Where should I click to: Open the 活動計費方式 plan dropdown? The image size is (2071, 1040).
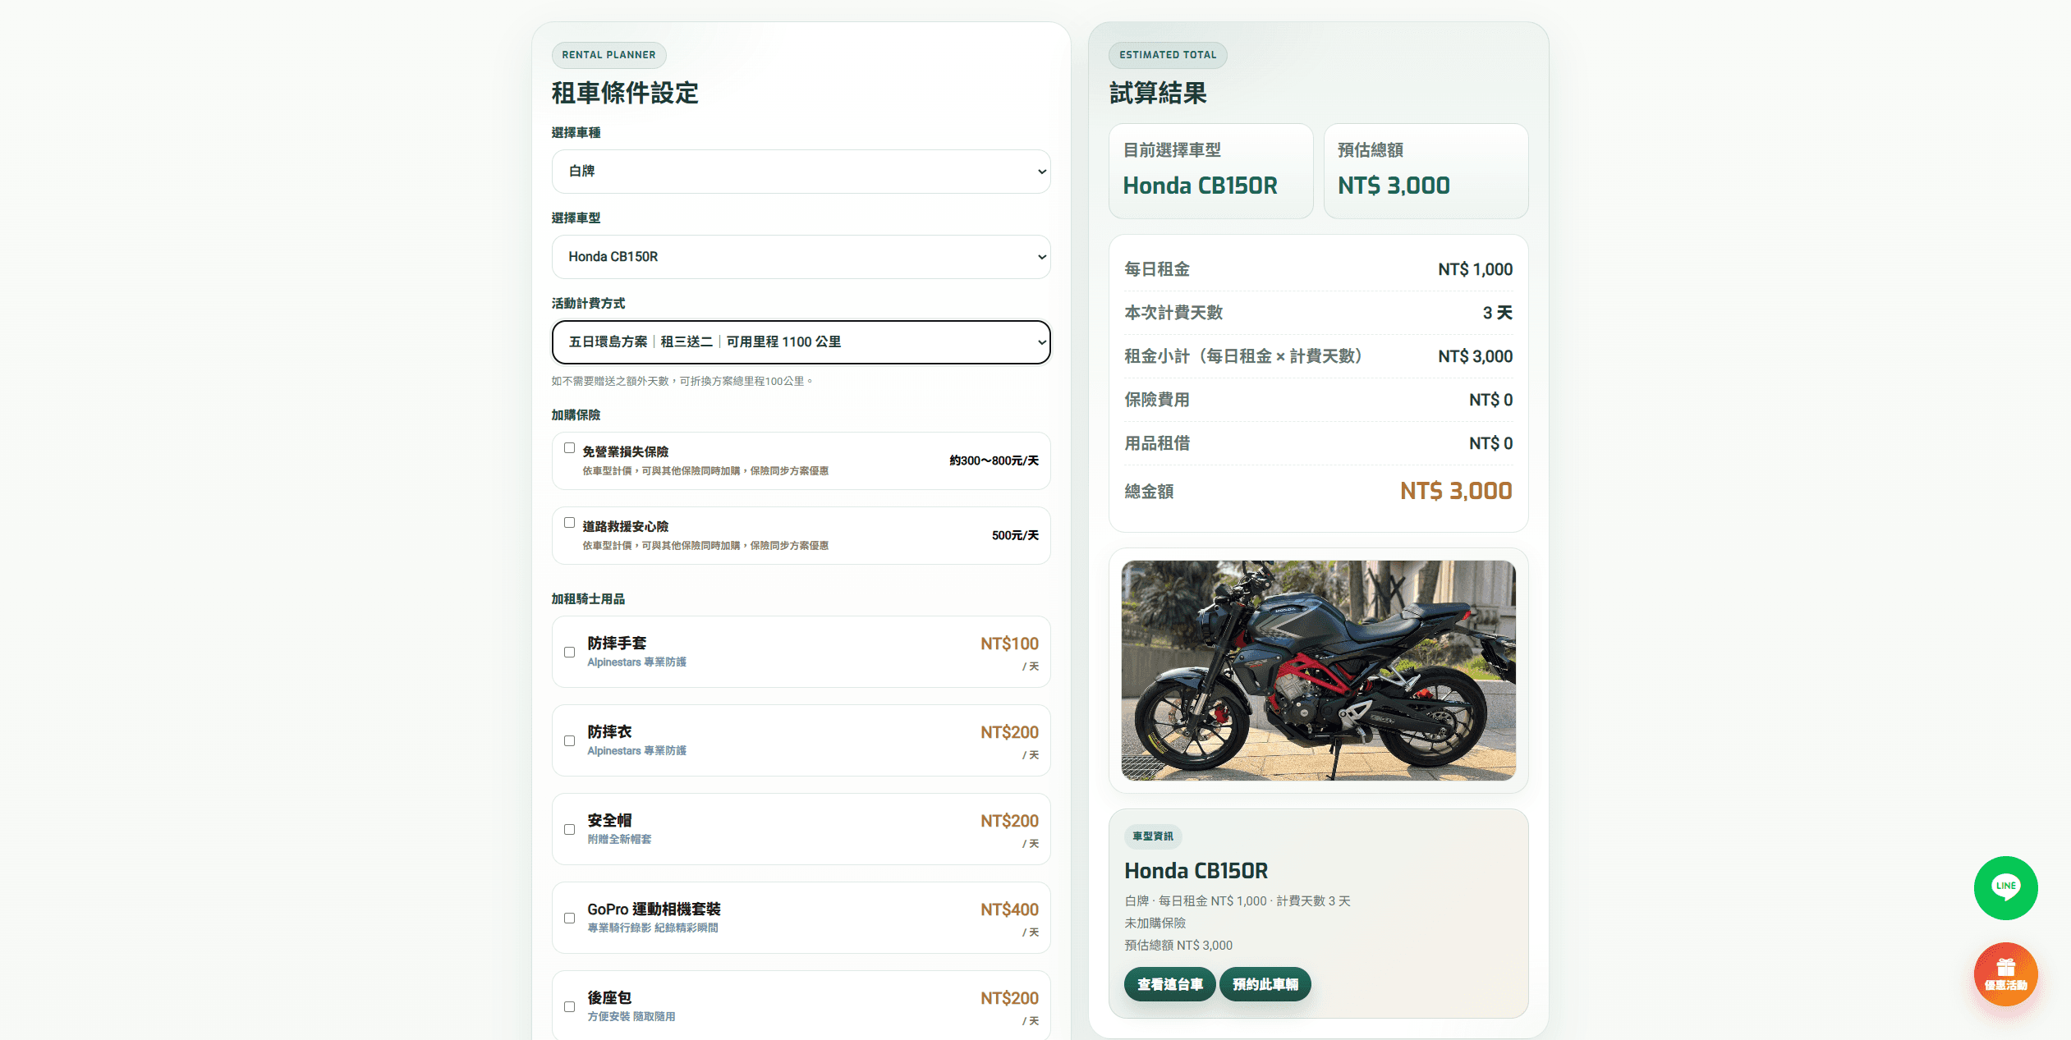coord(801,342)
